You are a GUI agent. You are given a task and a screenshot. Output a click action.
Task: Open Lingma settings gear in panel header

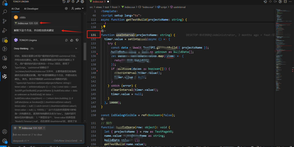pos(82,2)
